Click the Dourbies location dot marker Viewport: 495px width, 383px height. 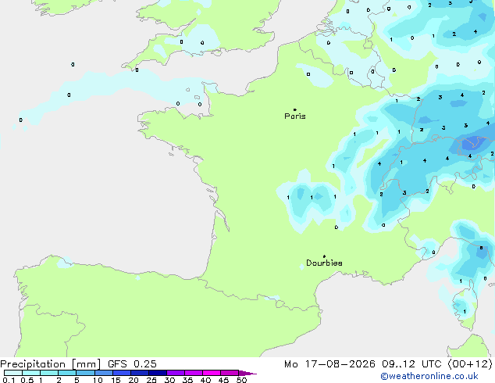tap(324, 256)
